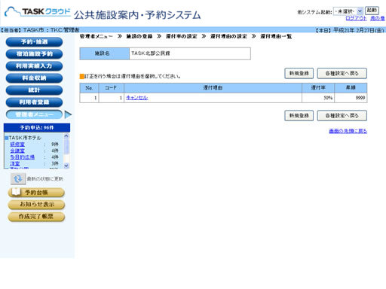
Task: Click the TASK市ホテル entry in the list
Action: tap(25, 138)
